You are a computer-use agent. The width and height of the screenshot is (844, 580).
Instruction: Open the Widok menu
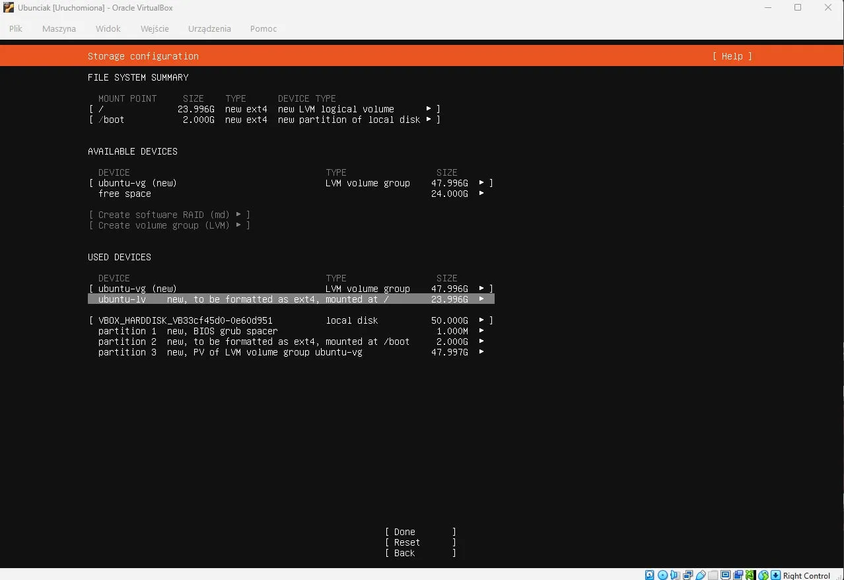coord(108,28)
